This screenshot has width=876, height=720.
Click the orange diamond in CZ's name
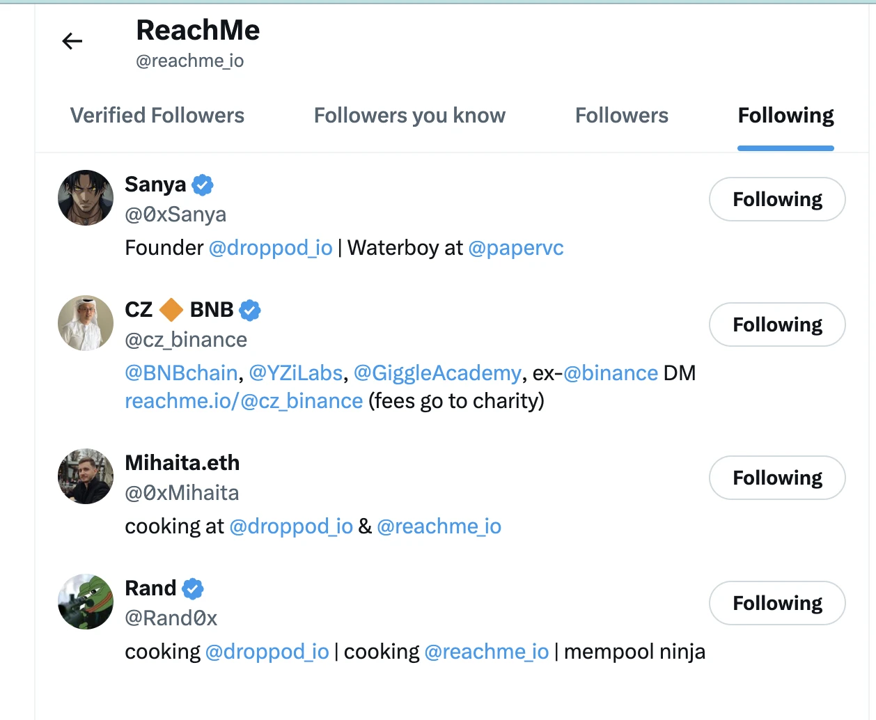(171, 310)
